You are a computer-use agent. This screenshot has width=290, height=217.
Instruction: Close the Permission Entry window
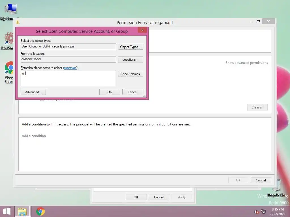click(x=268, y=21)
